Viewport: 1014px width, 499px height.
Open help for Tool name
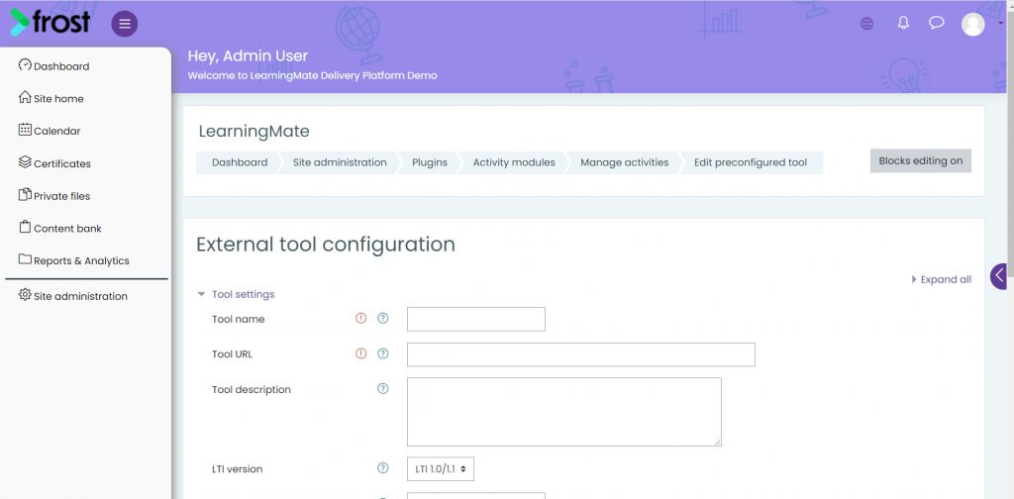[383, 318]
